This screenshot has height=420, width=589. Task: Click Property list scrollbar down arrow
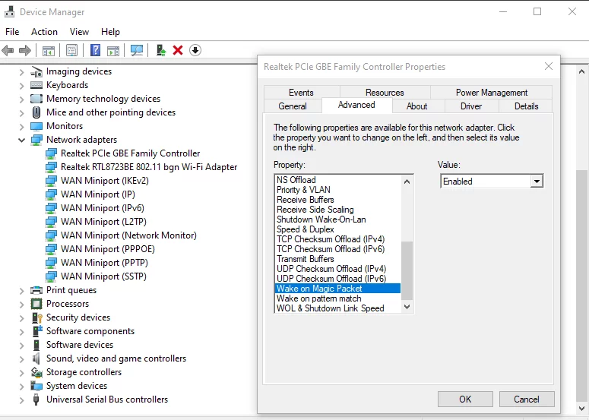tap(407, 307)
